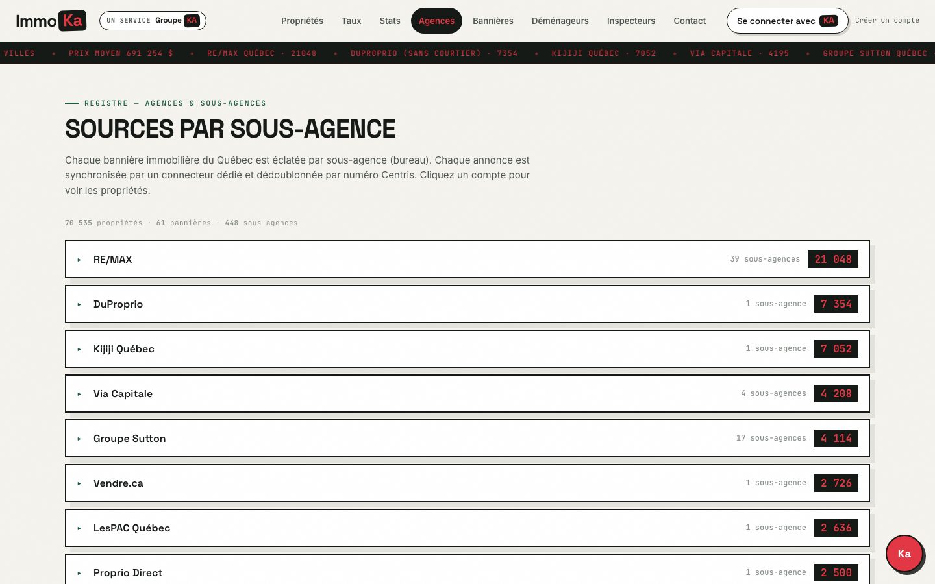Click the Groupe KA service badge
The width and height of the screenshot is (935, 584).
point(153,21)
